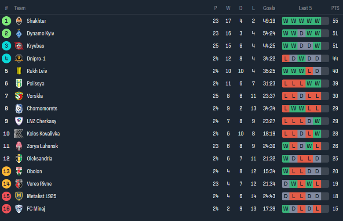Open the Kolos Kovalivka team page
Screen dimensions: 343x221
pyautogui.click(x=43, y=133)
